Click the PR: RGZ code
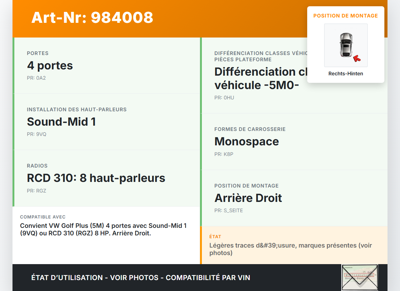This screenshot has width=400, height=291. [x=37, y=191]
